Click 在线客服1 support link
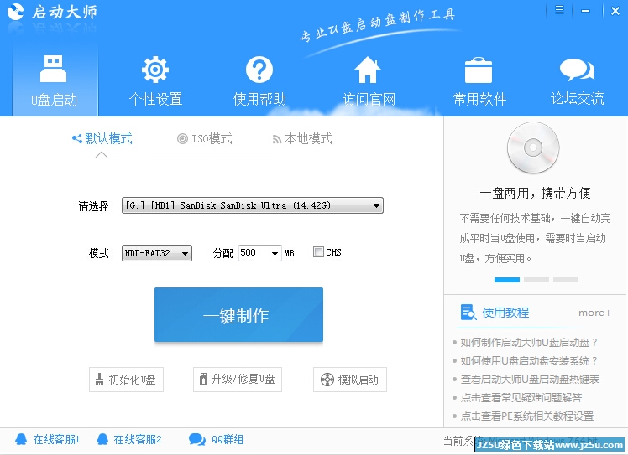 pyautogui.click(x=48, y=439)
